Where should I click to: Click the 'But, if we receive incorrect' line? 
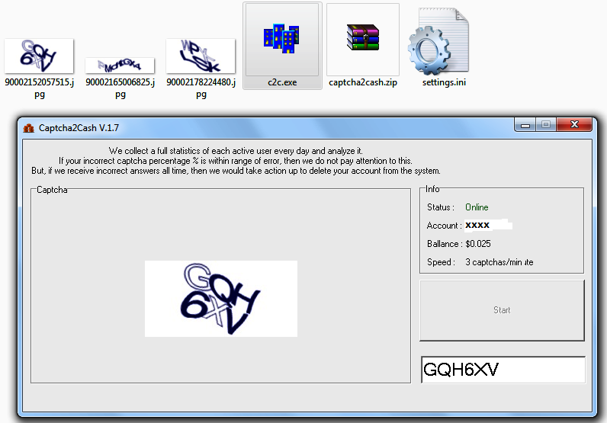236,171
